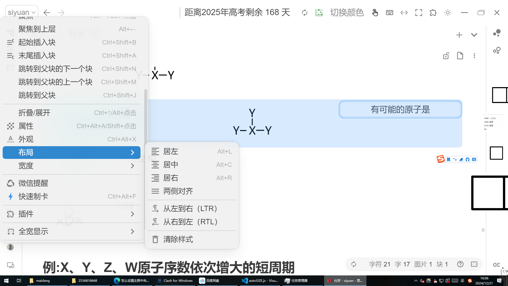Click the sync refresh icon in title bar
This screenshot has width=508, height=286.
click(305, 12)
